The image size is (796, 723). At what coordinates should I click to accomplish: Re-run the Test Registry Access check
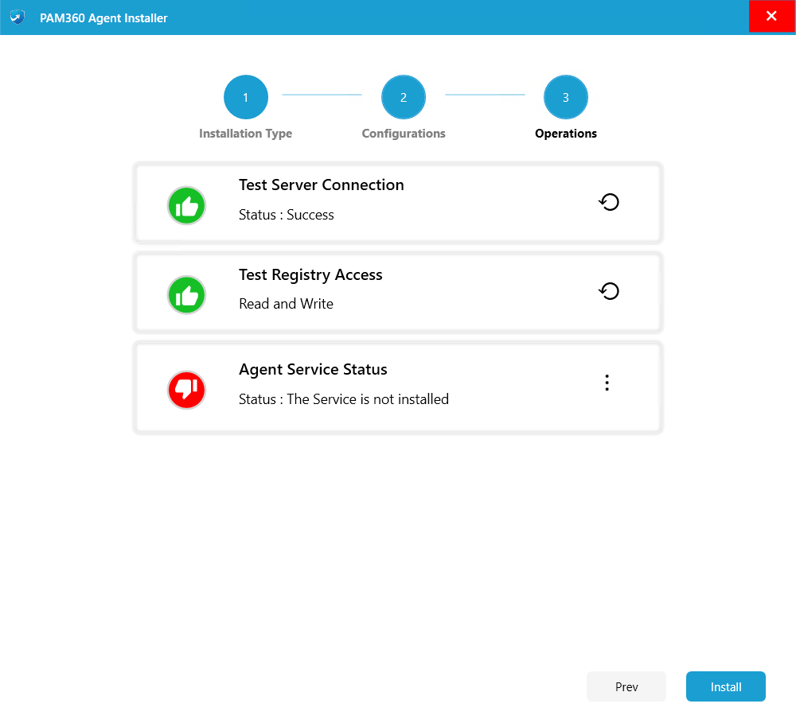pos(609,291)
